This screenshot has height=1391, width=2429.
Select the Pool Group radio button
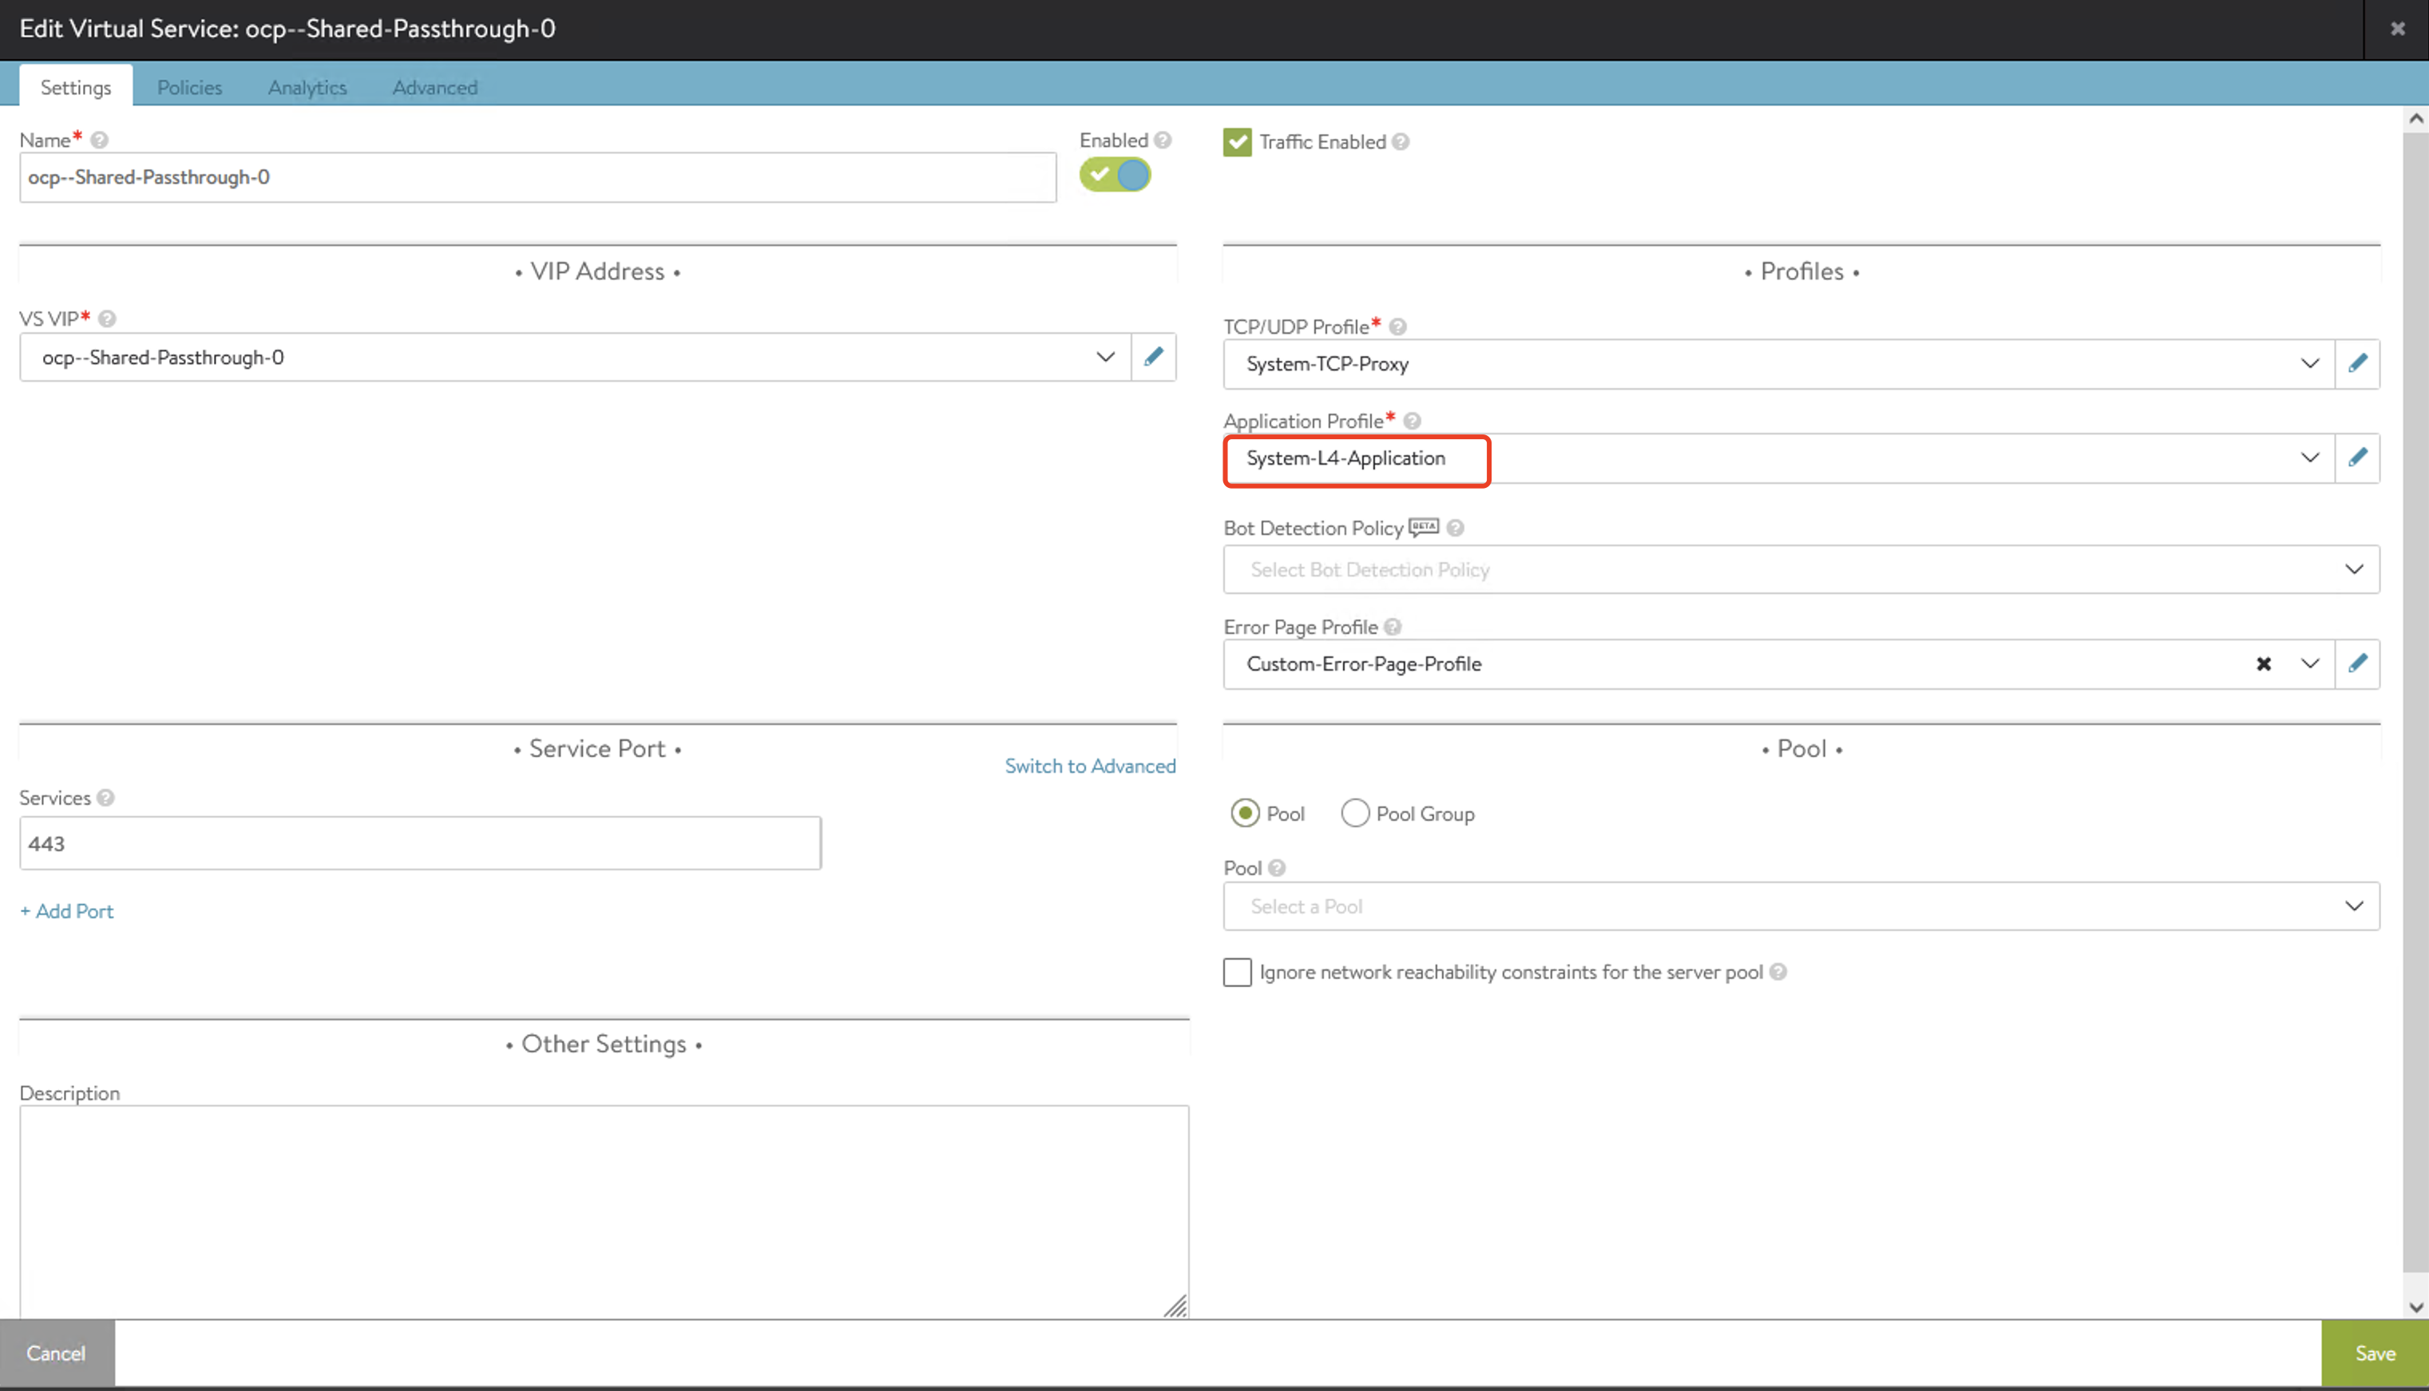click(x=1354, y=814)
